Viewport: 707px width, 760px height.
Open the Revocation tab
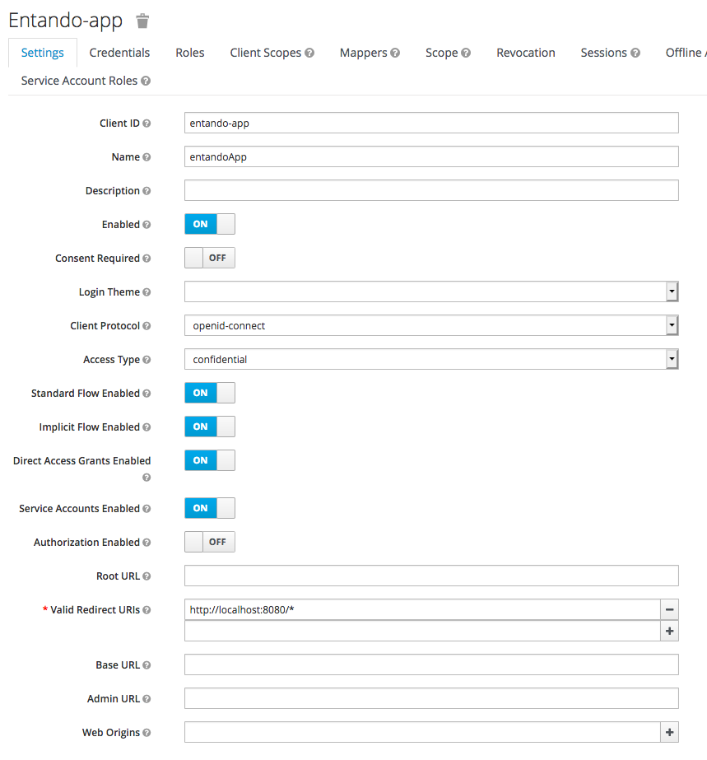tap(526, 53)
